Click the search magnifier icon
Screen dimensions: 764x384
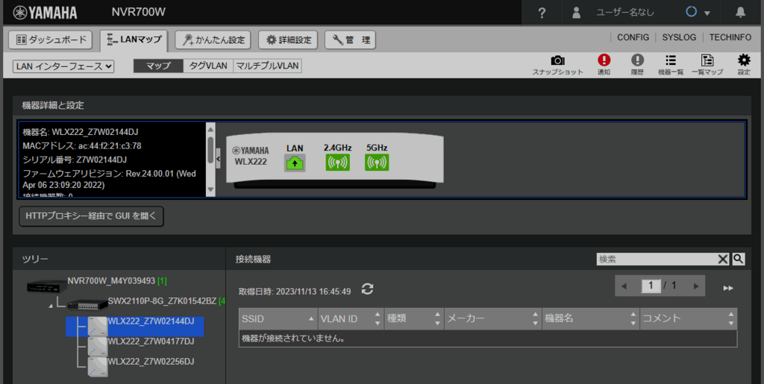coord(738,259)
